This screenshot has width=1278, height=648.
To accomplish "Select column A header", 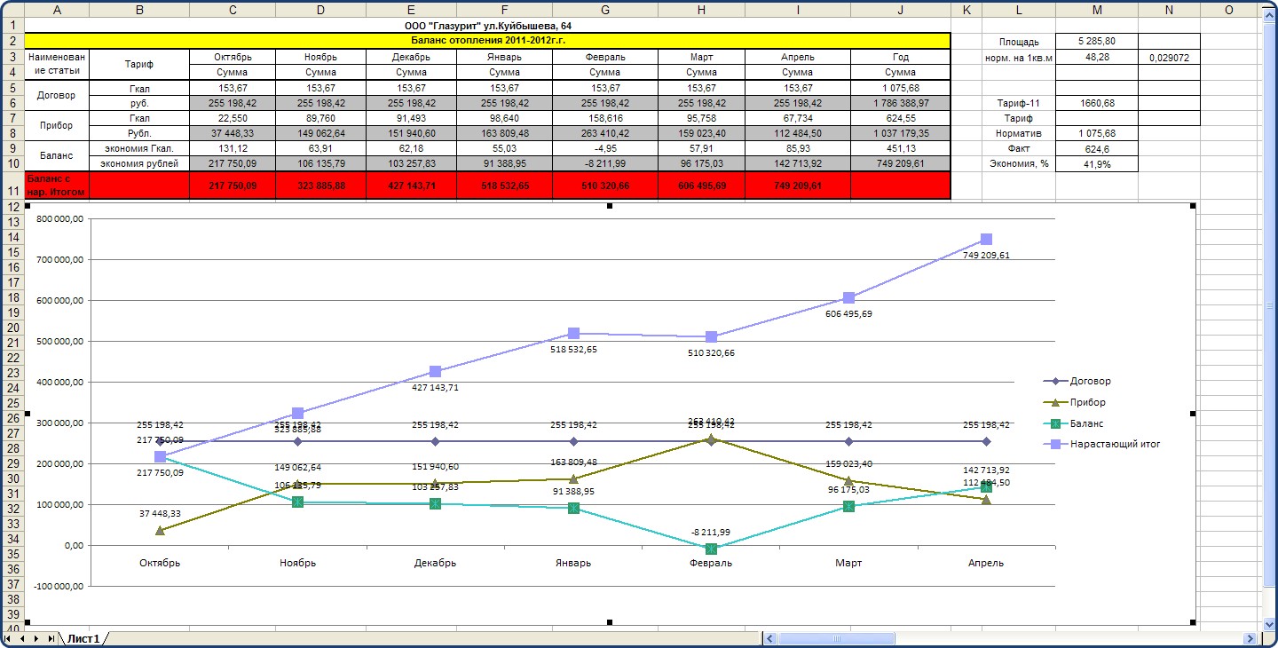I will (x=57, y=10).
